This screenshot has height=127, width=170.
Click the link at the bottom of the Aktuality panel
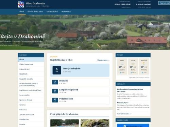click(x=124, y=114)
